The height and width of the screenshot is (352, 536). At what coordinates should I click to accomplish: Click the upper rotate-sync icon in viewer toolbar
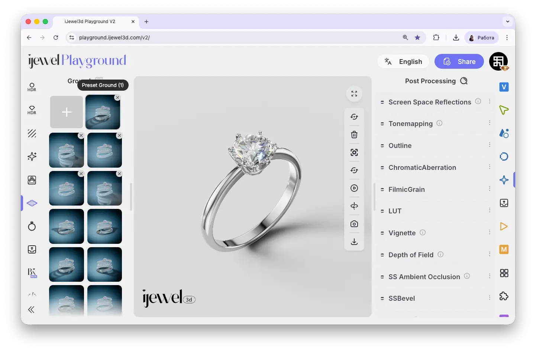(354, 117)
